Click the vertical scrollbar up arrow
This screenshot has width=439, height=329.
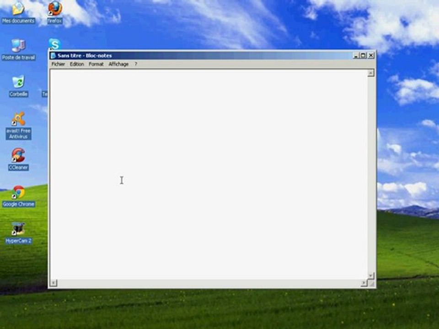coord(371,73)
